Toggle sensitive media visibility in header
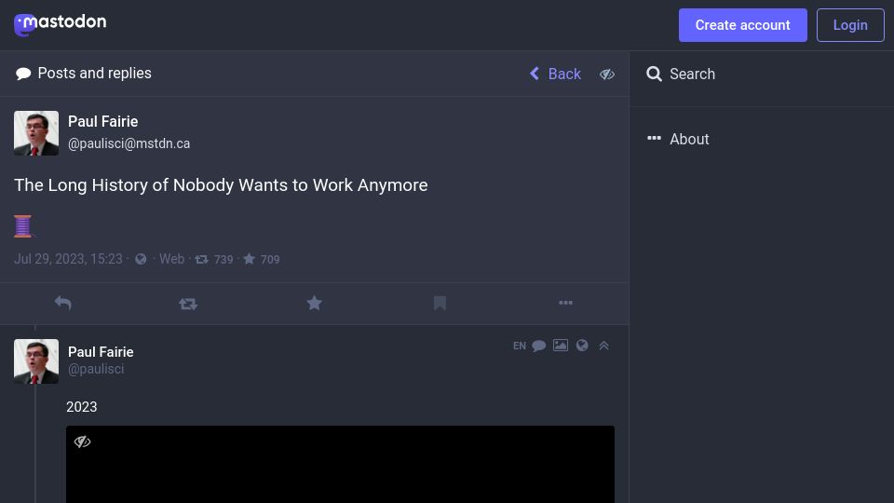 point(606,75)
